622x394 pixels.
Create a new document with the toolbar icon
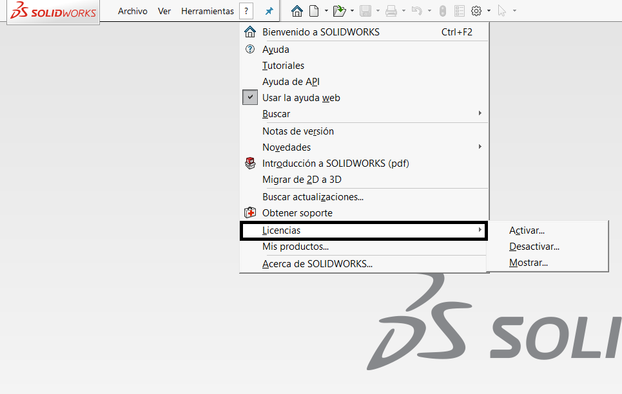coord(314,11)
